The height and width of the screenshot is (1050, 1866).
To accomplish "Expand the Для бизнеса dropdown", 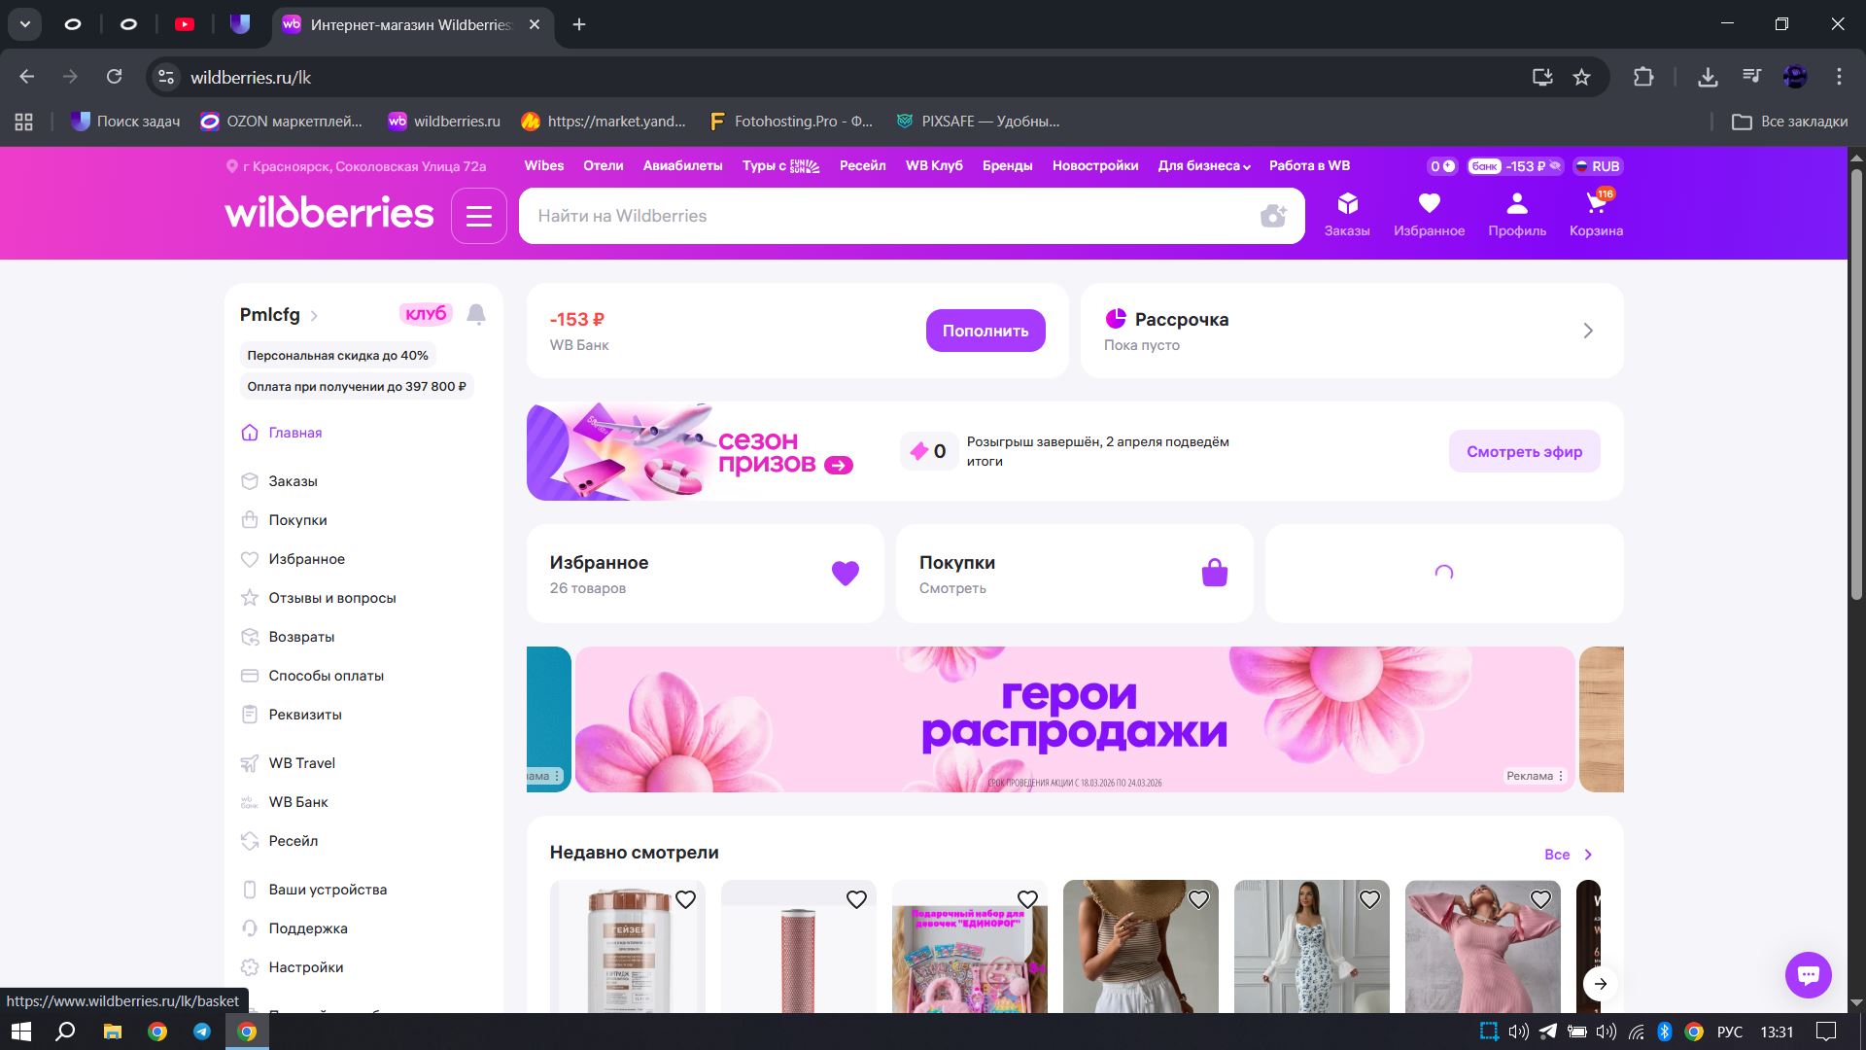I will click(x=1203, y=166).
